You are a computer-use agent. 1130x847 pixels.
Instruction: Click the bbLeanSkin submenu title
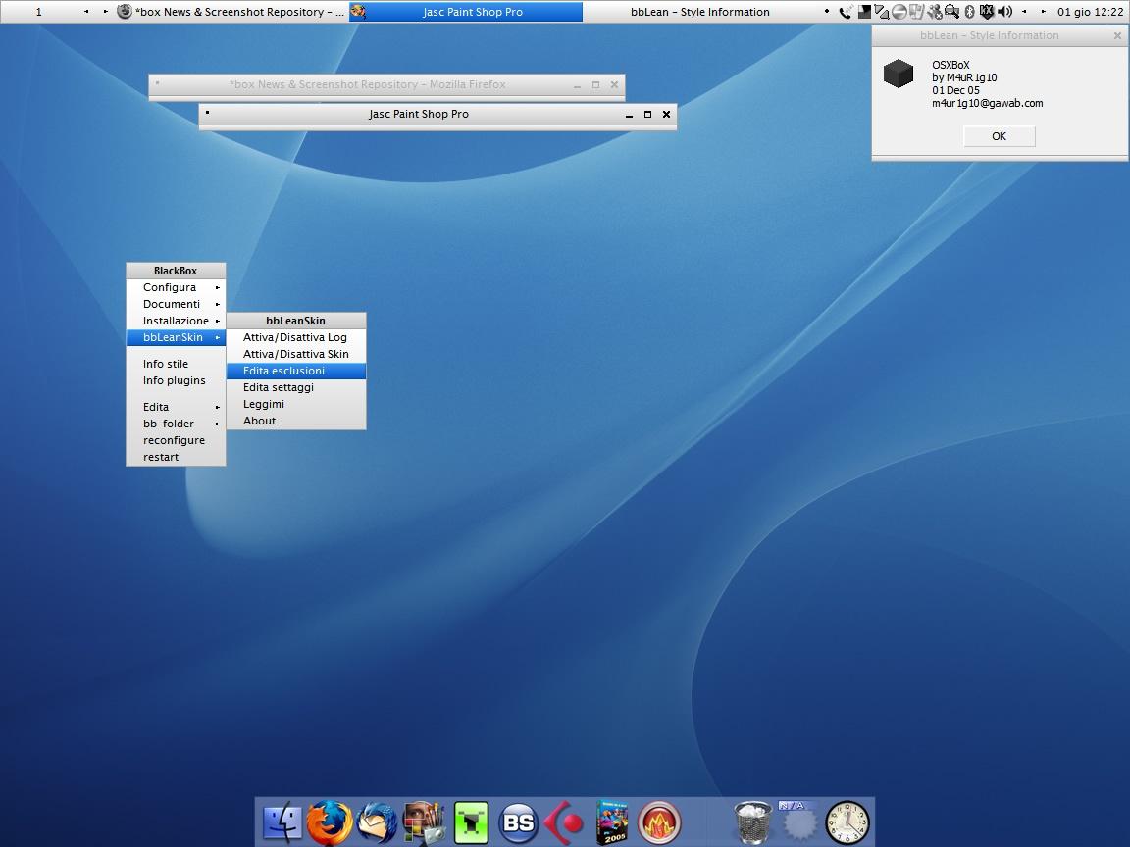[296, 321]
